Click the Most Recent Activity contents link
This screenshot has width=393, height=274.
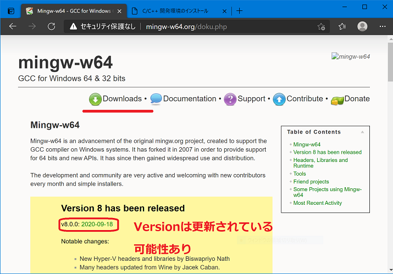[318, 203]
